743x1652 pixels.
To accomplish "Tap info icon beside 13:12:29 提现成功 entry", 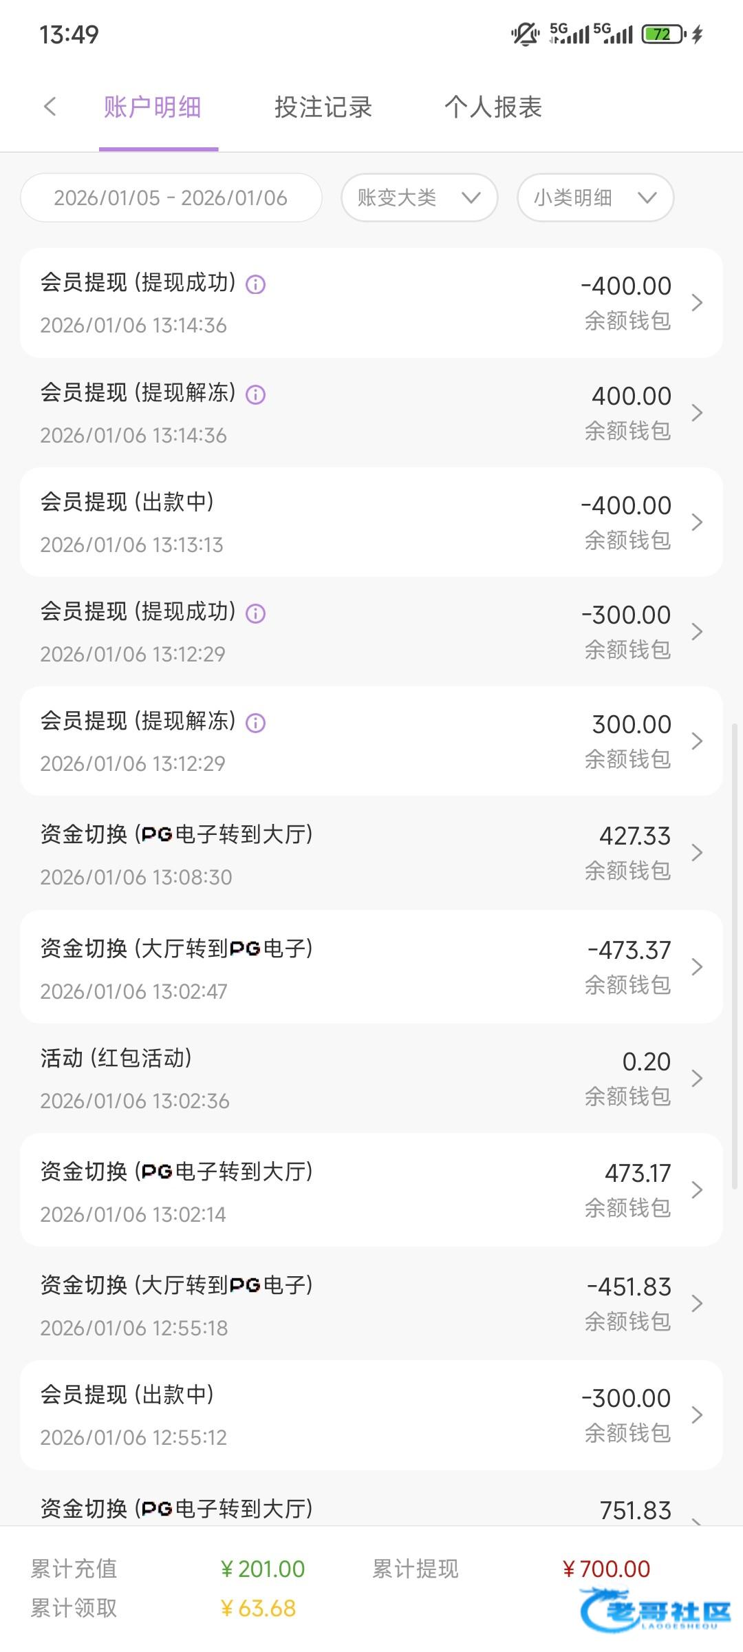I will tap(256, 613).
